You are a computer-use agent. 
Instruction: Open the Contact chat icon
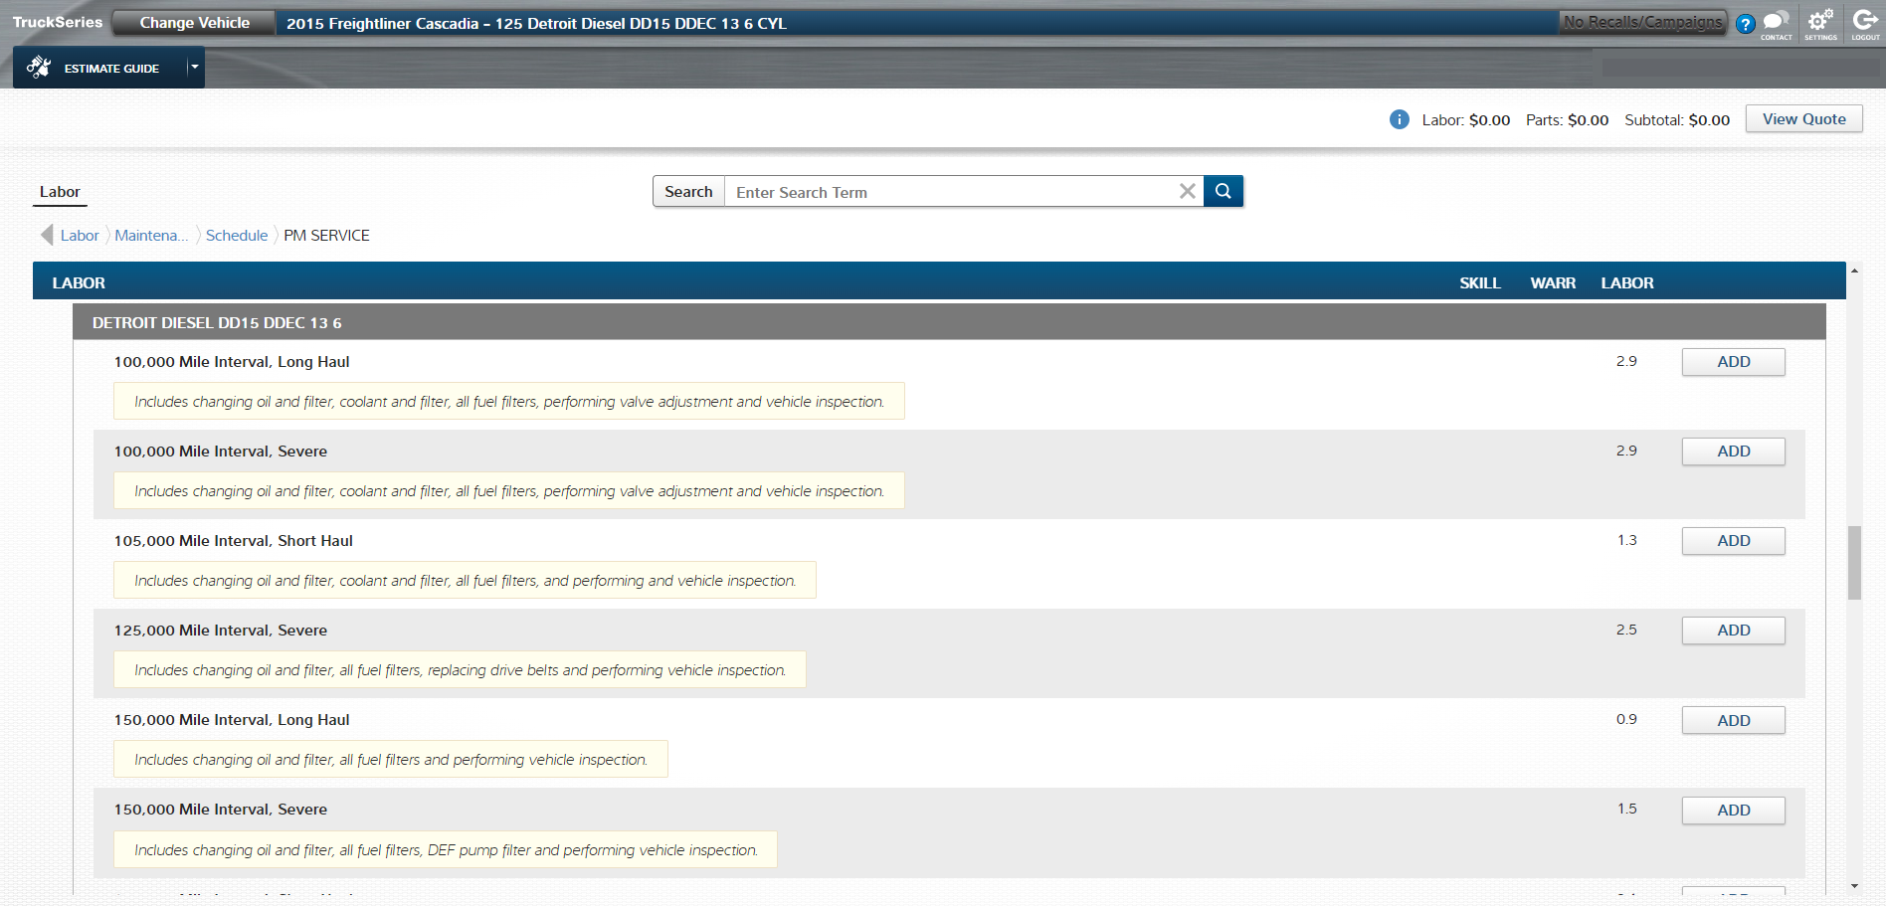pos(1776,22)
